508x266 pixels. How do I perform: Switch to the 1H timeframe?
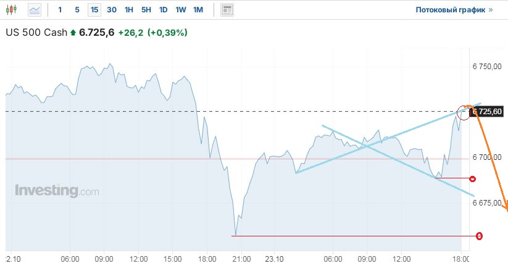coord(128,10)
